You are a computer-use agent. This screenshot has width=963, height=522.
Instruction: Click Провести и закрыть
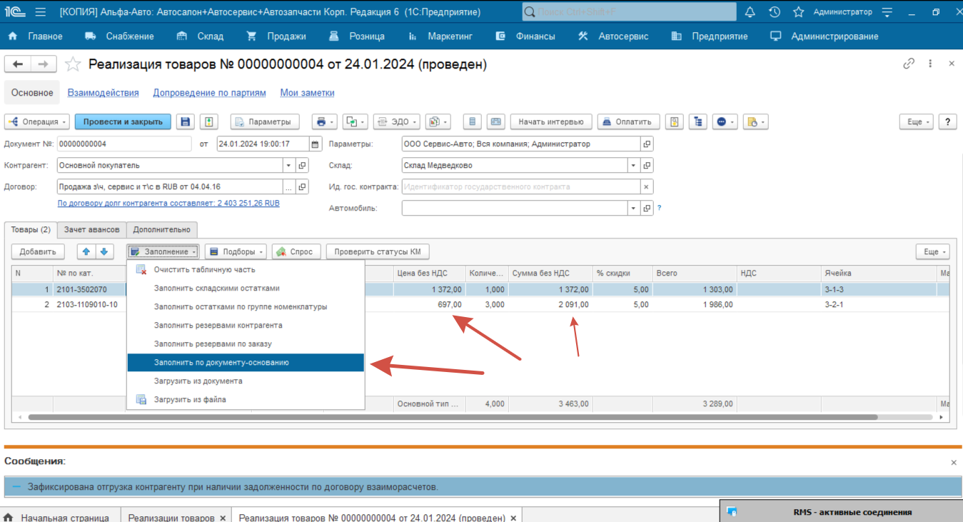123,122
